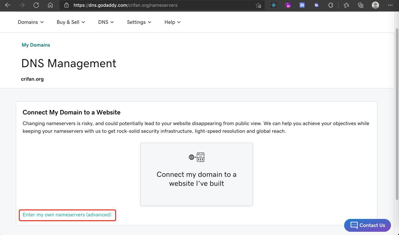Open the JH extension icon

tap(302, 5)
